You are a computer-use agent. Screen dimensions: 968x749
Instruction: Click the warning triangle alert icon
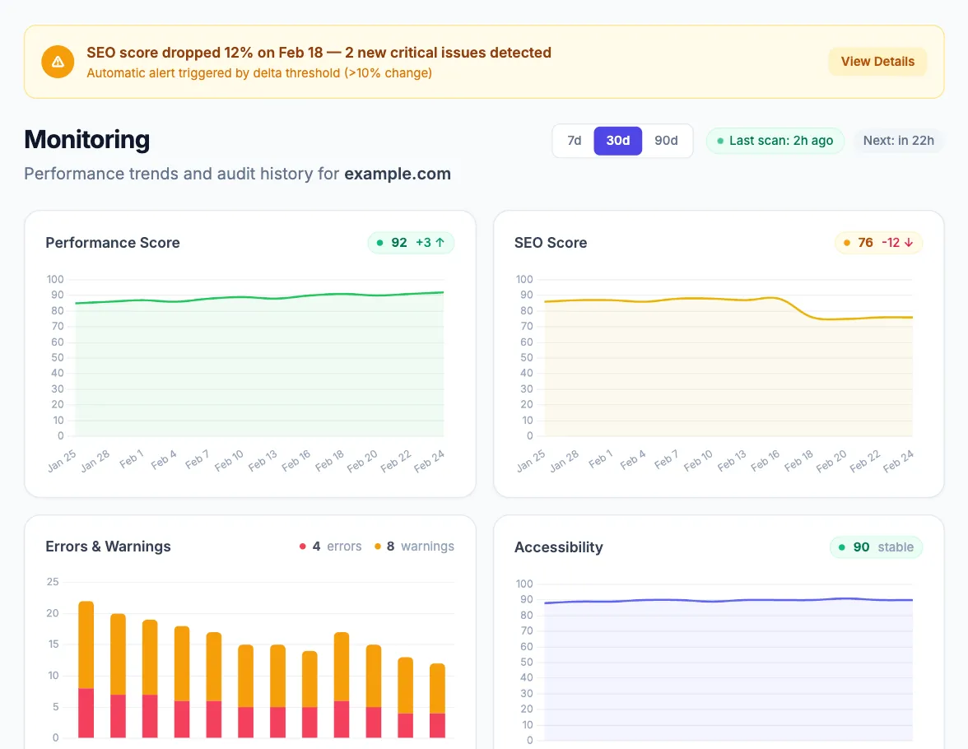[x=57, y=61]
